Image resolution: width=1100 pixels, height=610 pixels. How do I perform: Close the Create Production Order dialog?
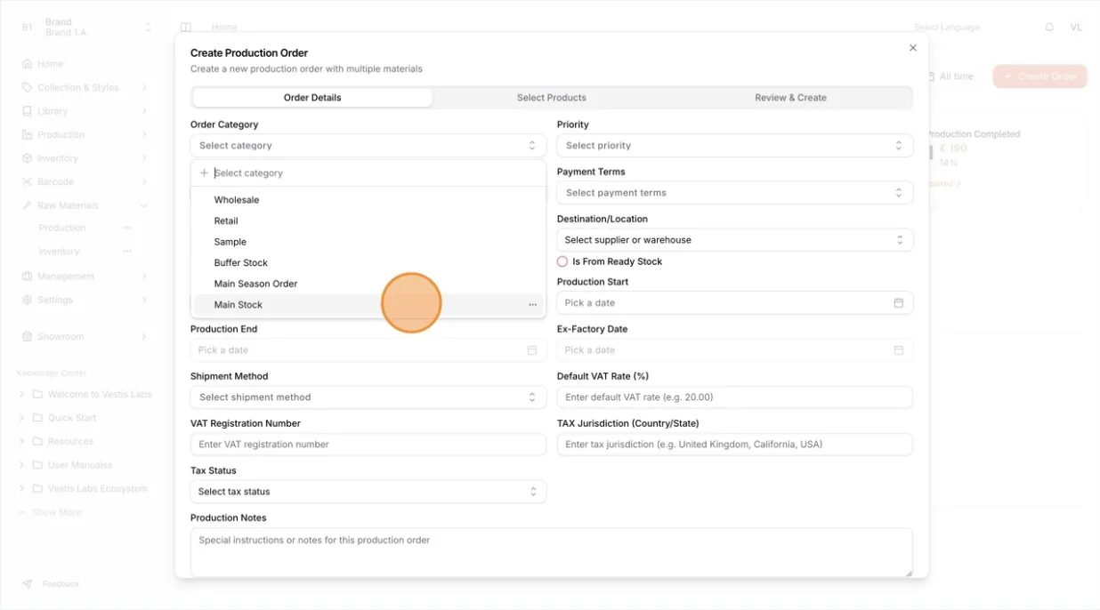click(x=912, y=48)
